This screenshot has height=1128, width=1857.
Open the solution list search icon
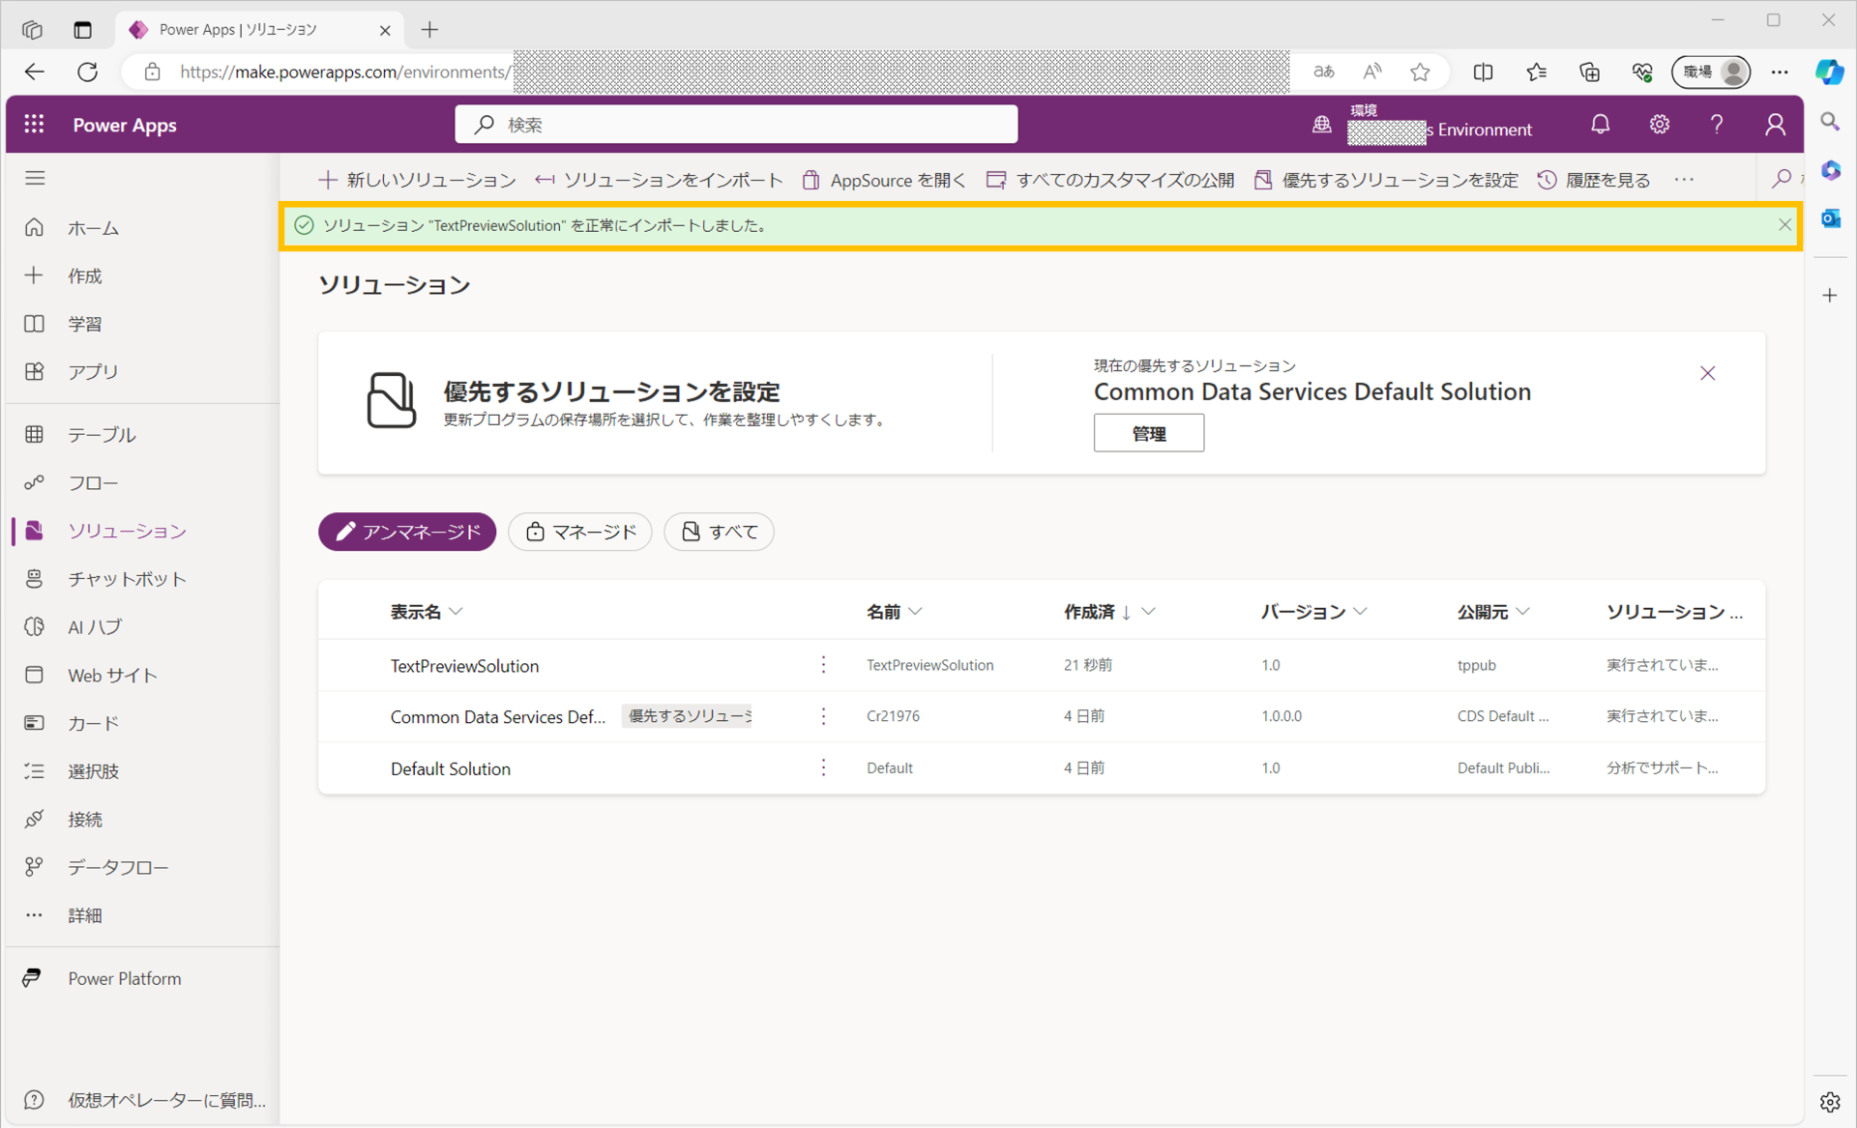click(x=1782, y=179)
